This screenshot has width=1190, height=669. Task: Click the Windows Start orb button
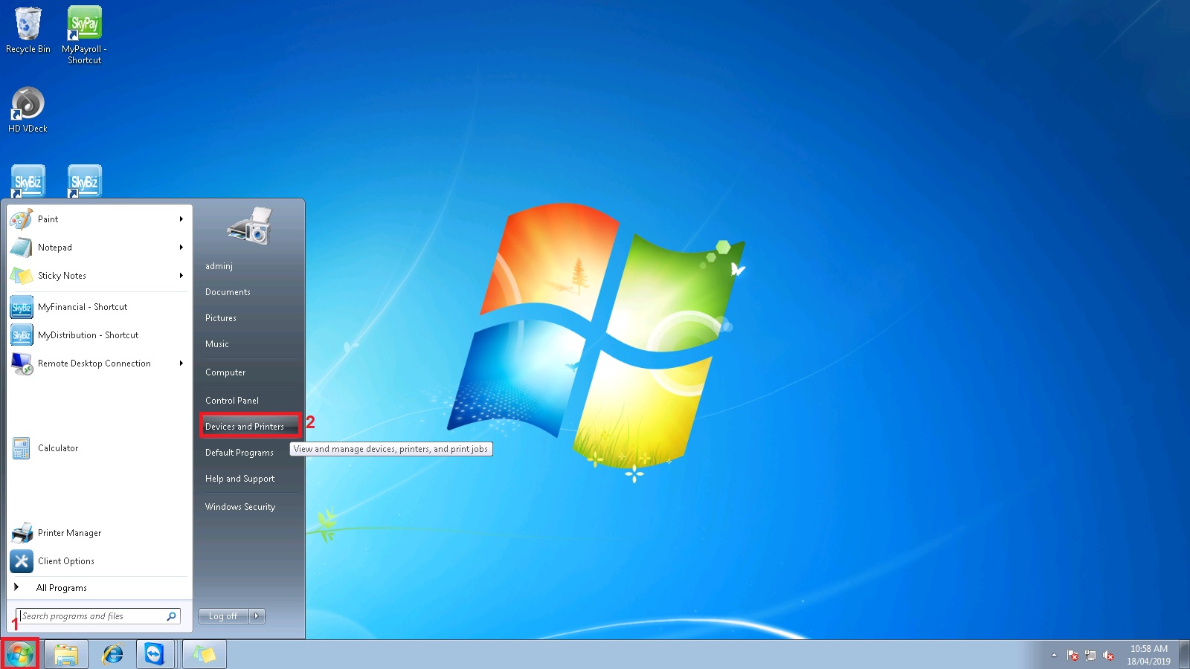(20, 654)
